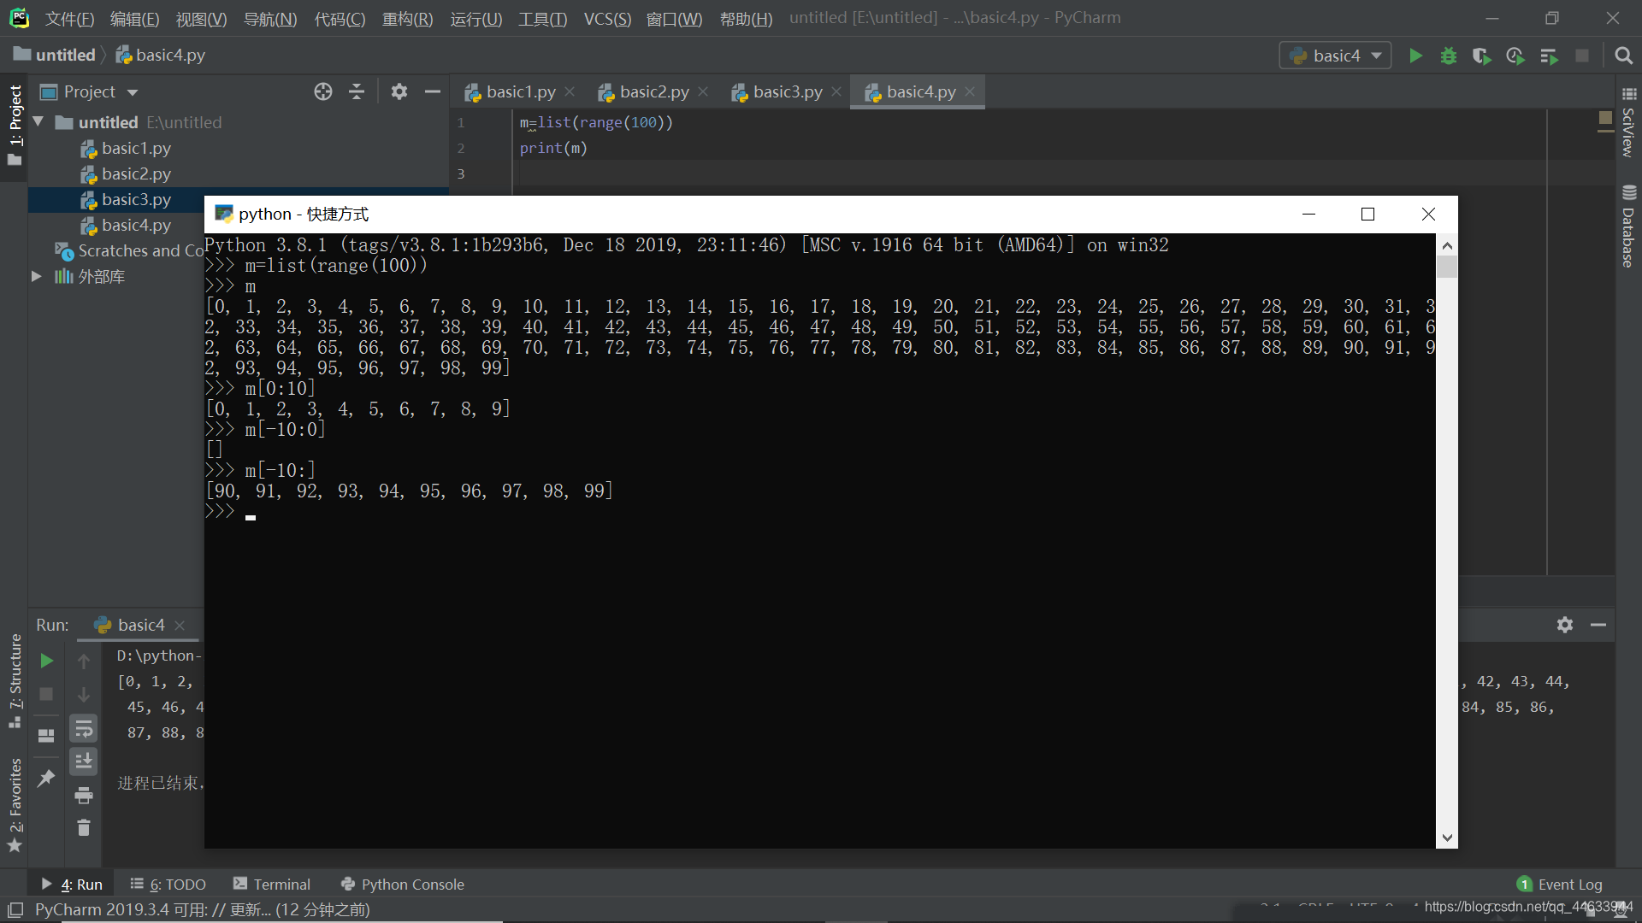Run with coverage icon
The height and width of the screenshot is (923, 1642).
(1481, 56)
